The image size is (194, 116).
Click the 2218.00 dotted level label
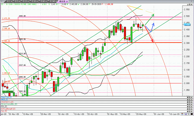(22, 54)
